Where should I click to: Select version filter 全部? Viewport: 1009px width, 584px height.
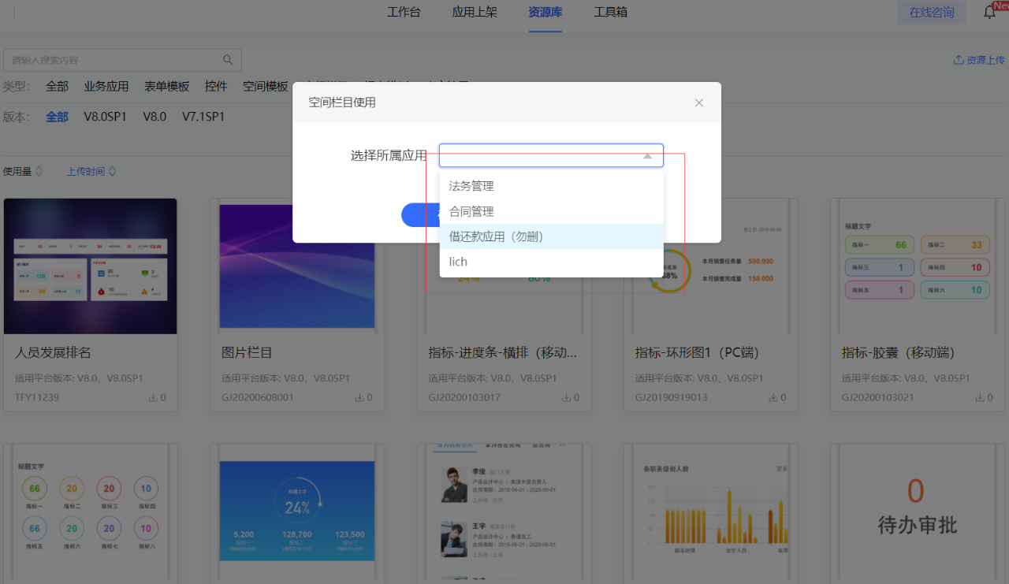pos(57,117)
